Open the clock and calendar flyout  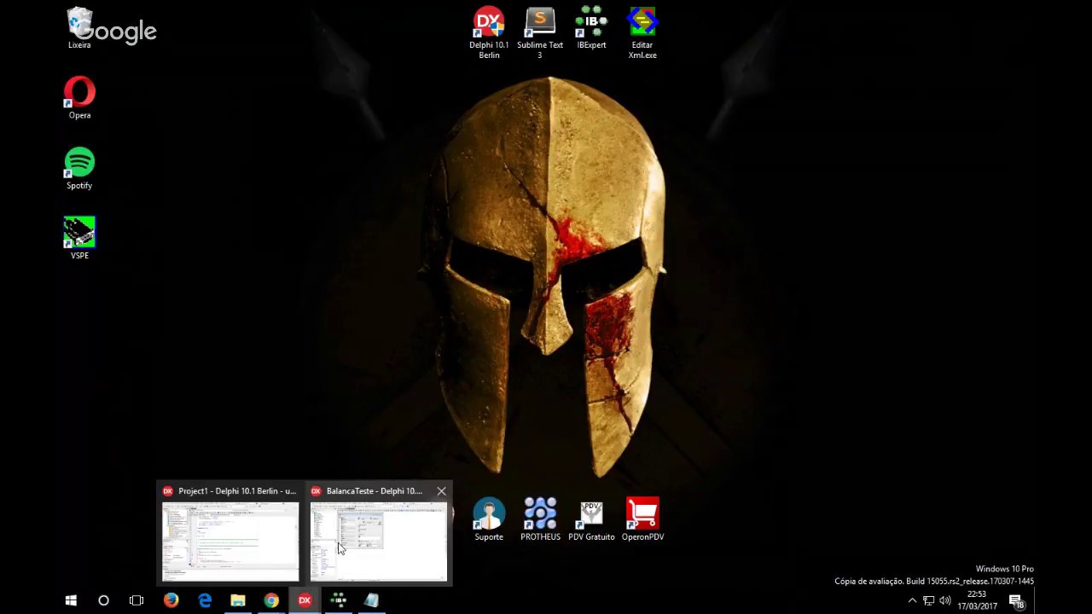977,600
